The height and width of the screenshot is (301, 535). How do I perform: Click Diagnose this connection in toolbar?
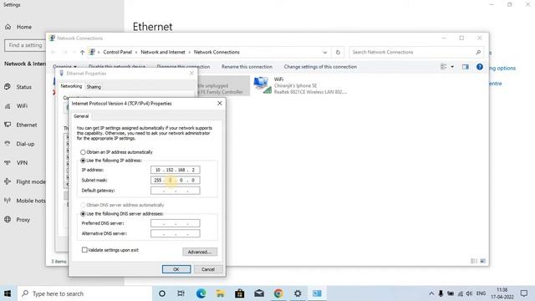(x=183, y=67)
